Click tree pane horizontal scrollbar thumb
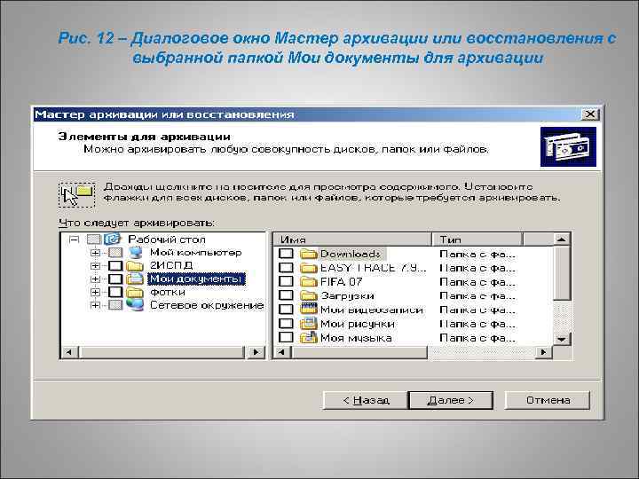639x479 pixels. [161, 352]
